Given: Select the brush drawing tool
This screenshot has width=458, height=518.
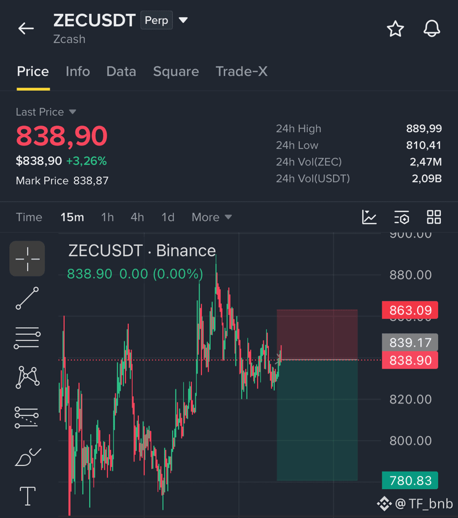Looking at the screenshot, I should [28, 457].
